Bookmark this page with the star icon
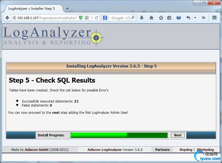This screenshot has height=163, width=222. pyautogui.click(x=161, y=18)
